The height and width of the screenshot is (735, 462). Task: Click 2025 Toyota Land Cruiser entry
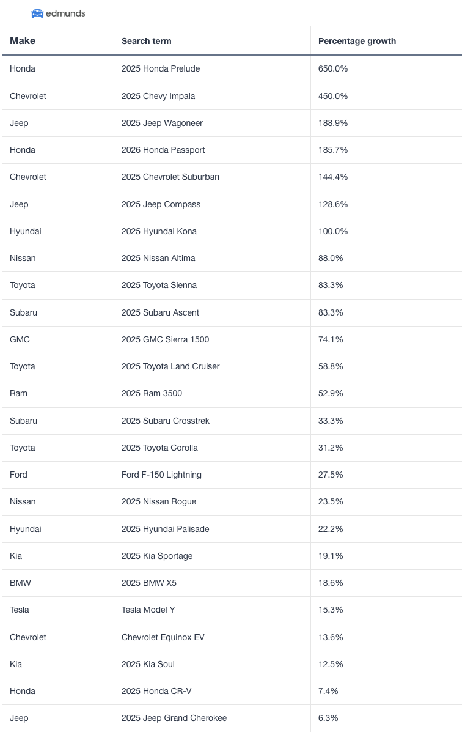[x=170, y=366]
